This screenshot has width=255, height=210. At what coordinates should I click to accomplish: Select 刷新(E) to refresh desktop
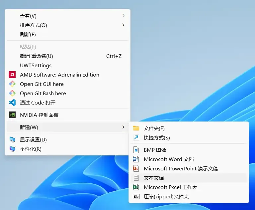point(67,34)
